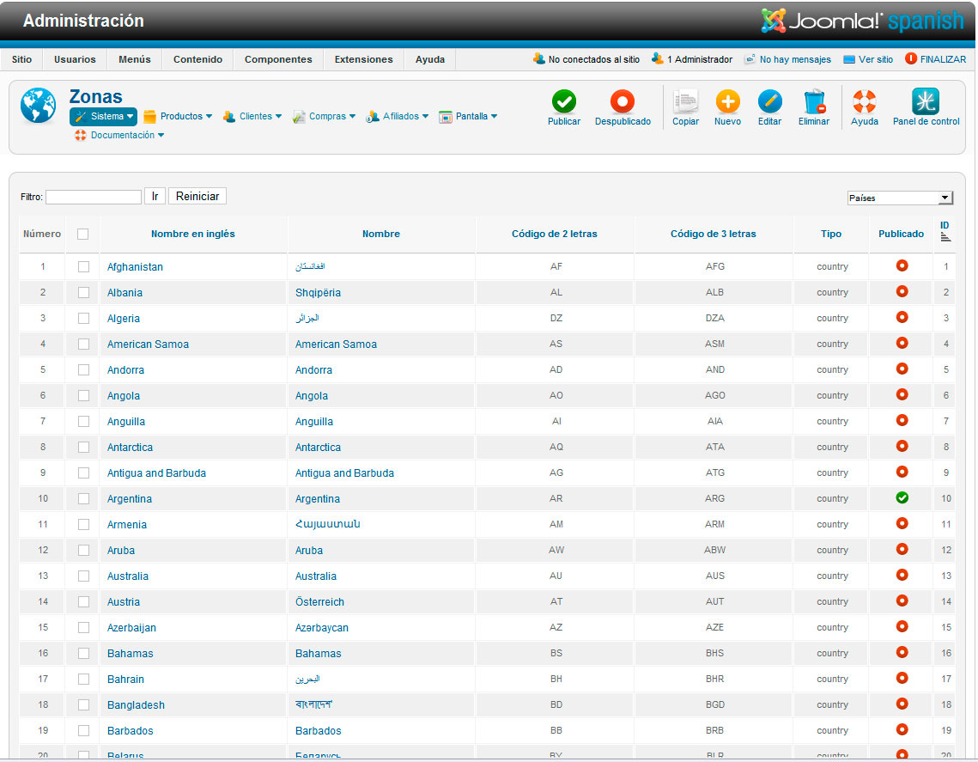
Task: Publish Australia via red status icon
Action: 902,575
